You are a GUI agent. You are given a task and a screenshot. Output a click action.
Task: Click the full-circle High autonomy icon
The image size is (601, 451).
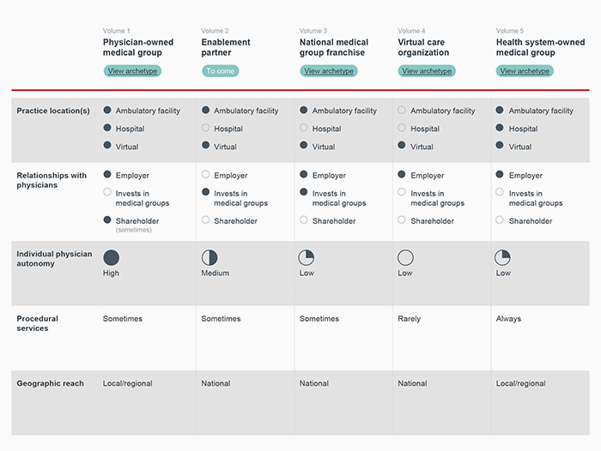click(x=111, y=257)
